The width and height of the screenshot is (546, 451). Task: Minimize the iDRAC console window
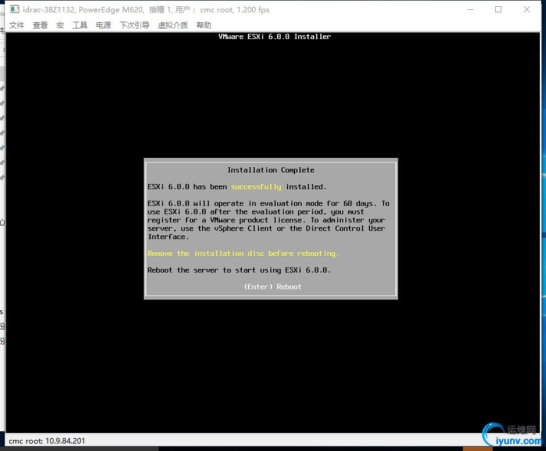click(x=470, y=9)
